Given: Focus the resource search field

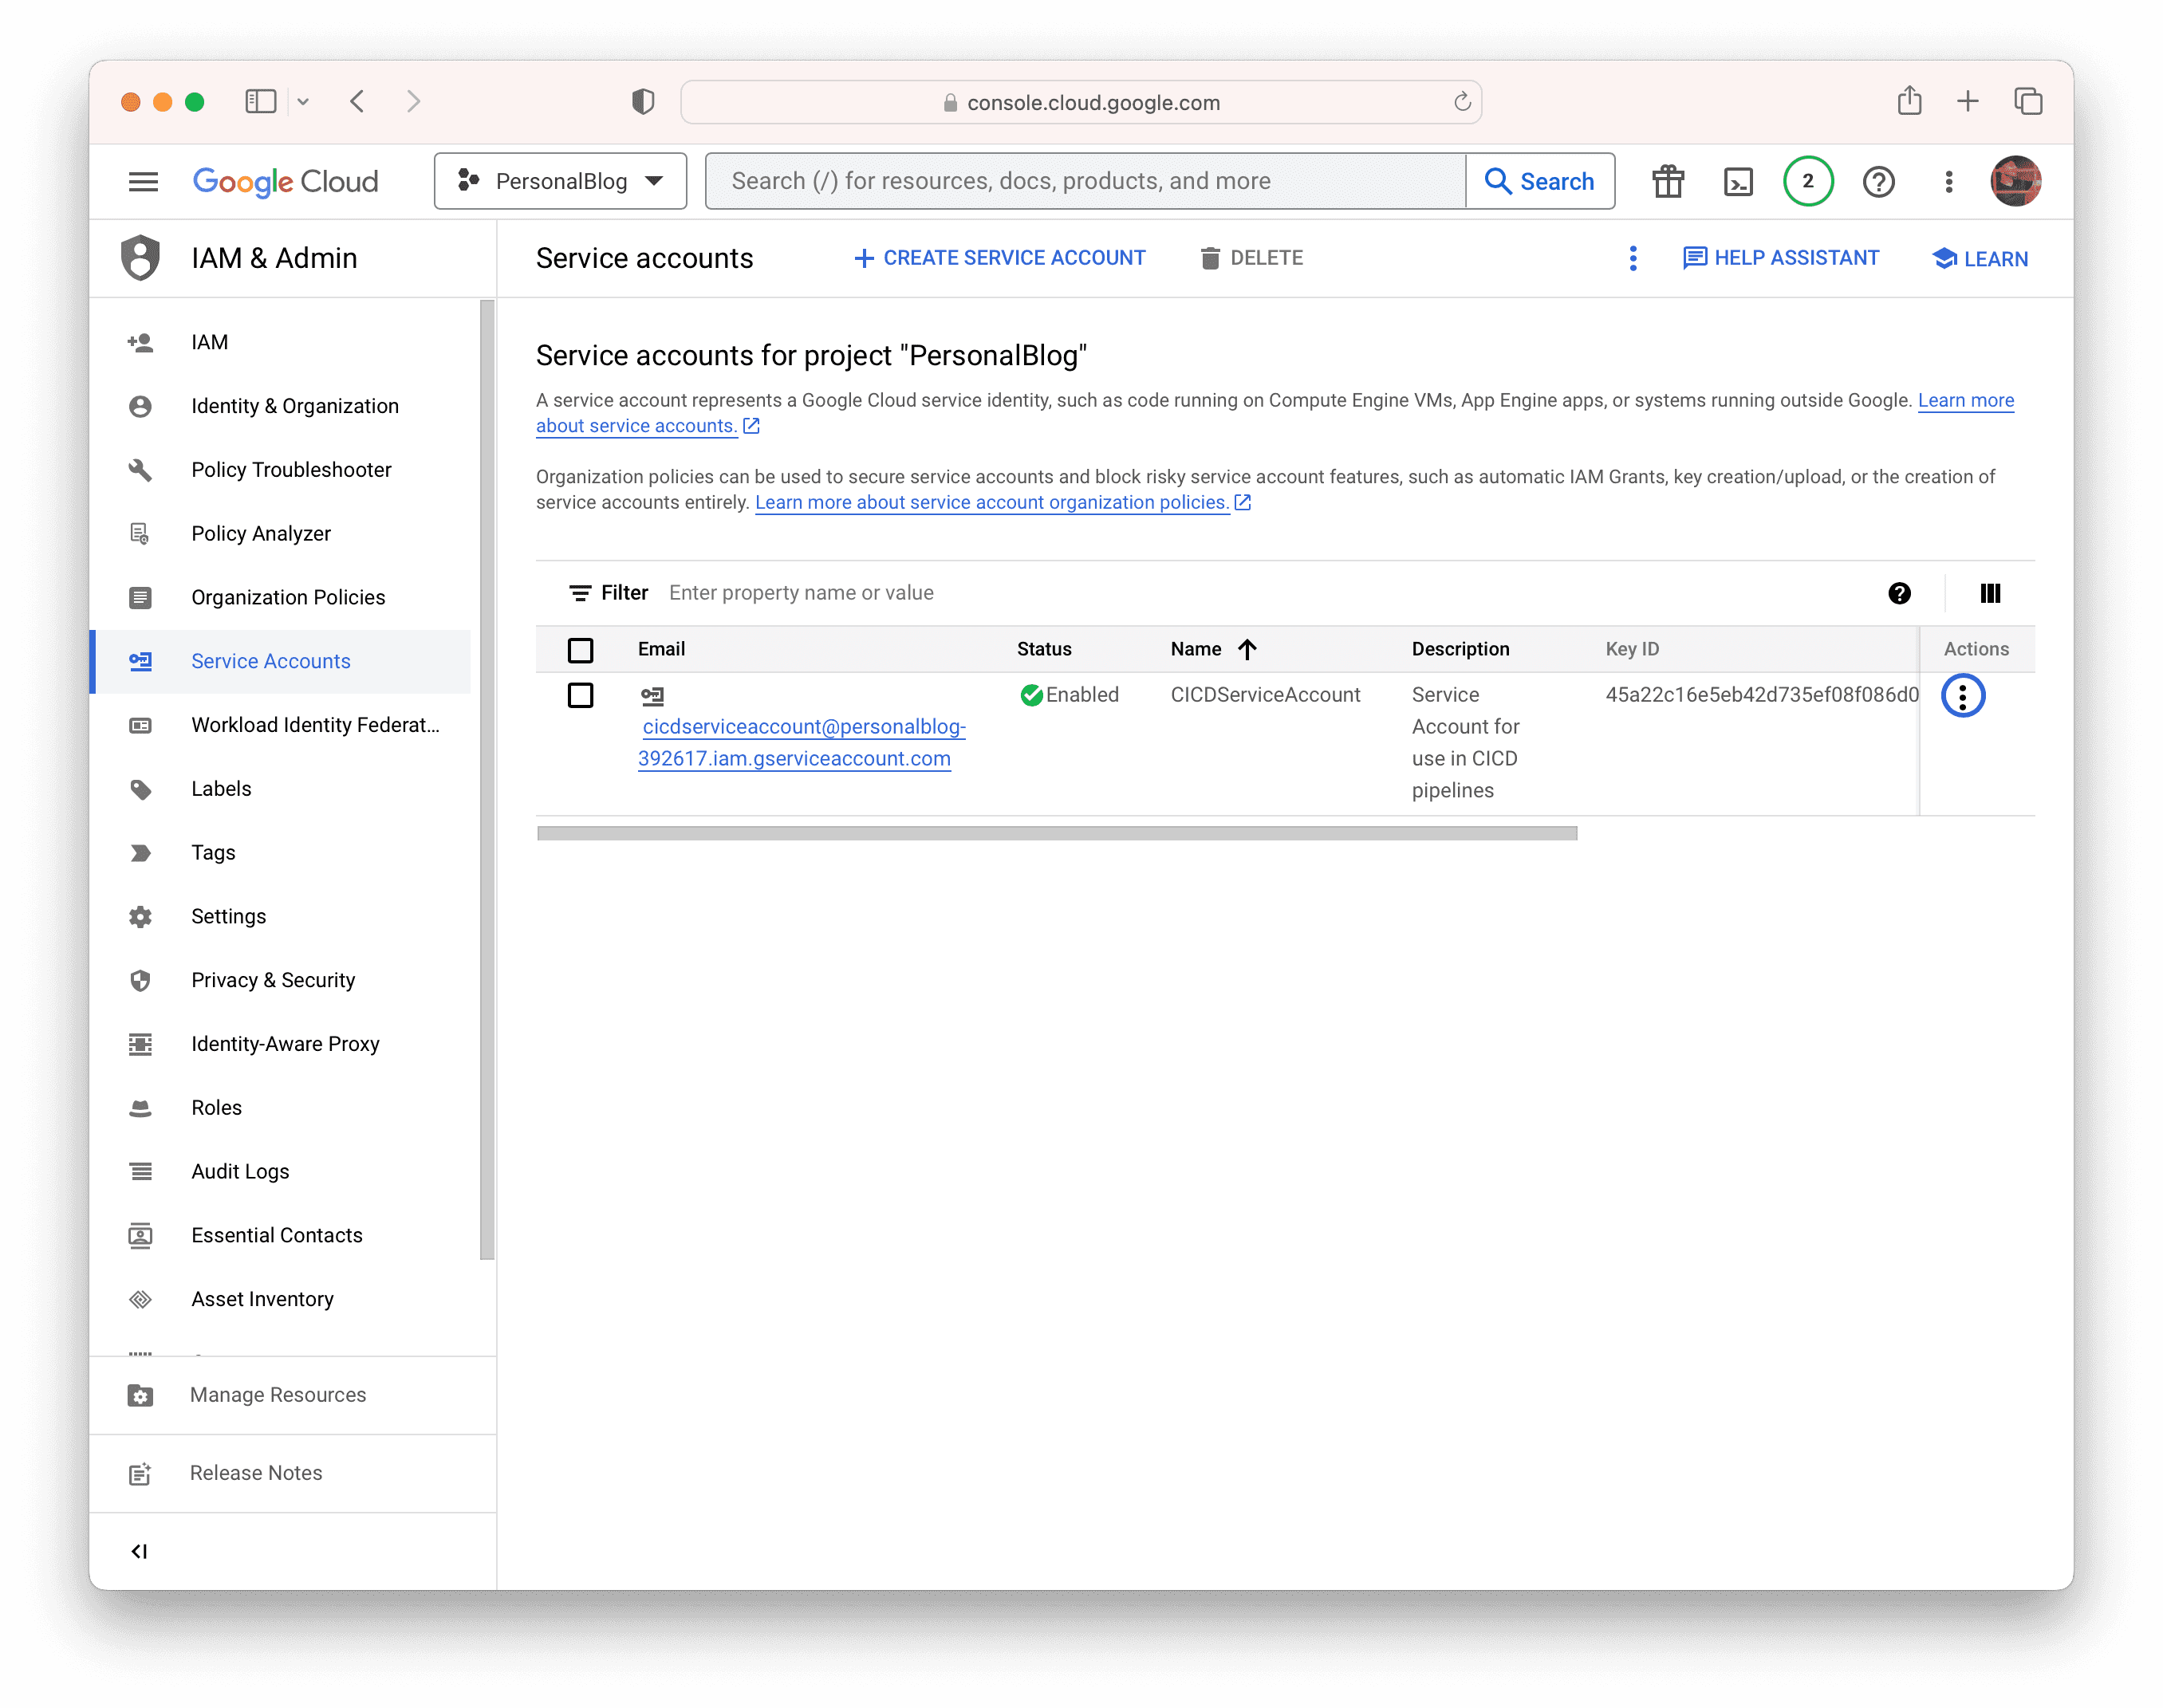Looking at the screenshot, I should tap(1085, 181).
